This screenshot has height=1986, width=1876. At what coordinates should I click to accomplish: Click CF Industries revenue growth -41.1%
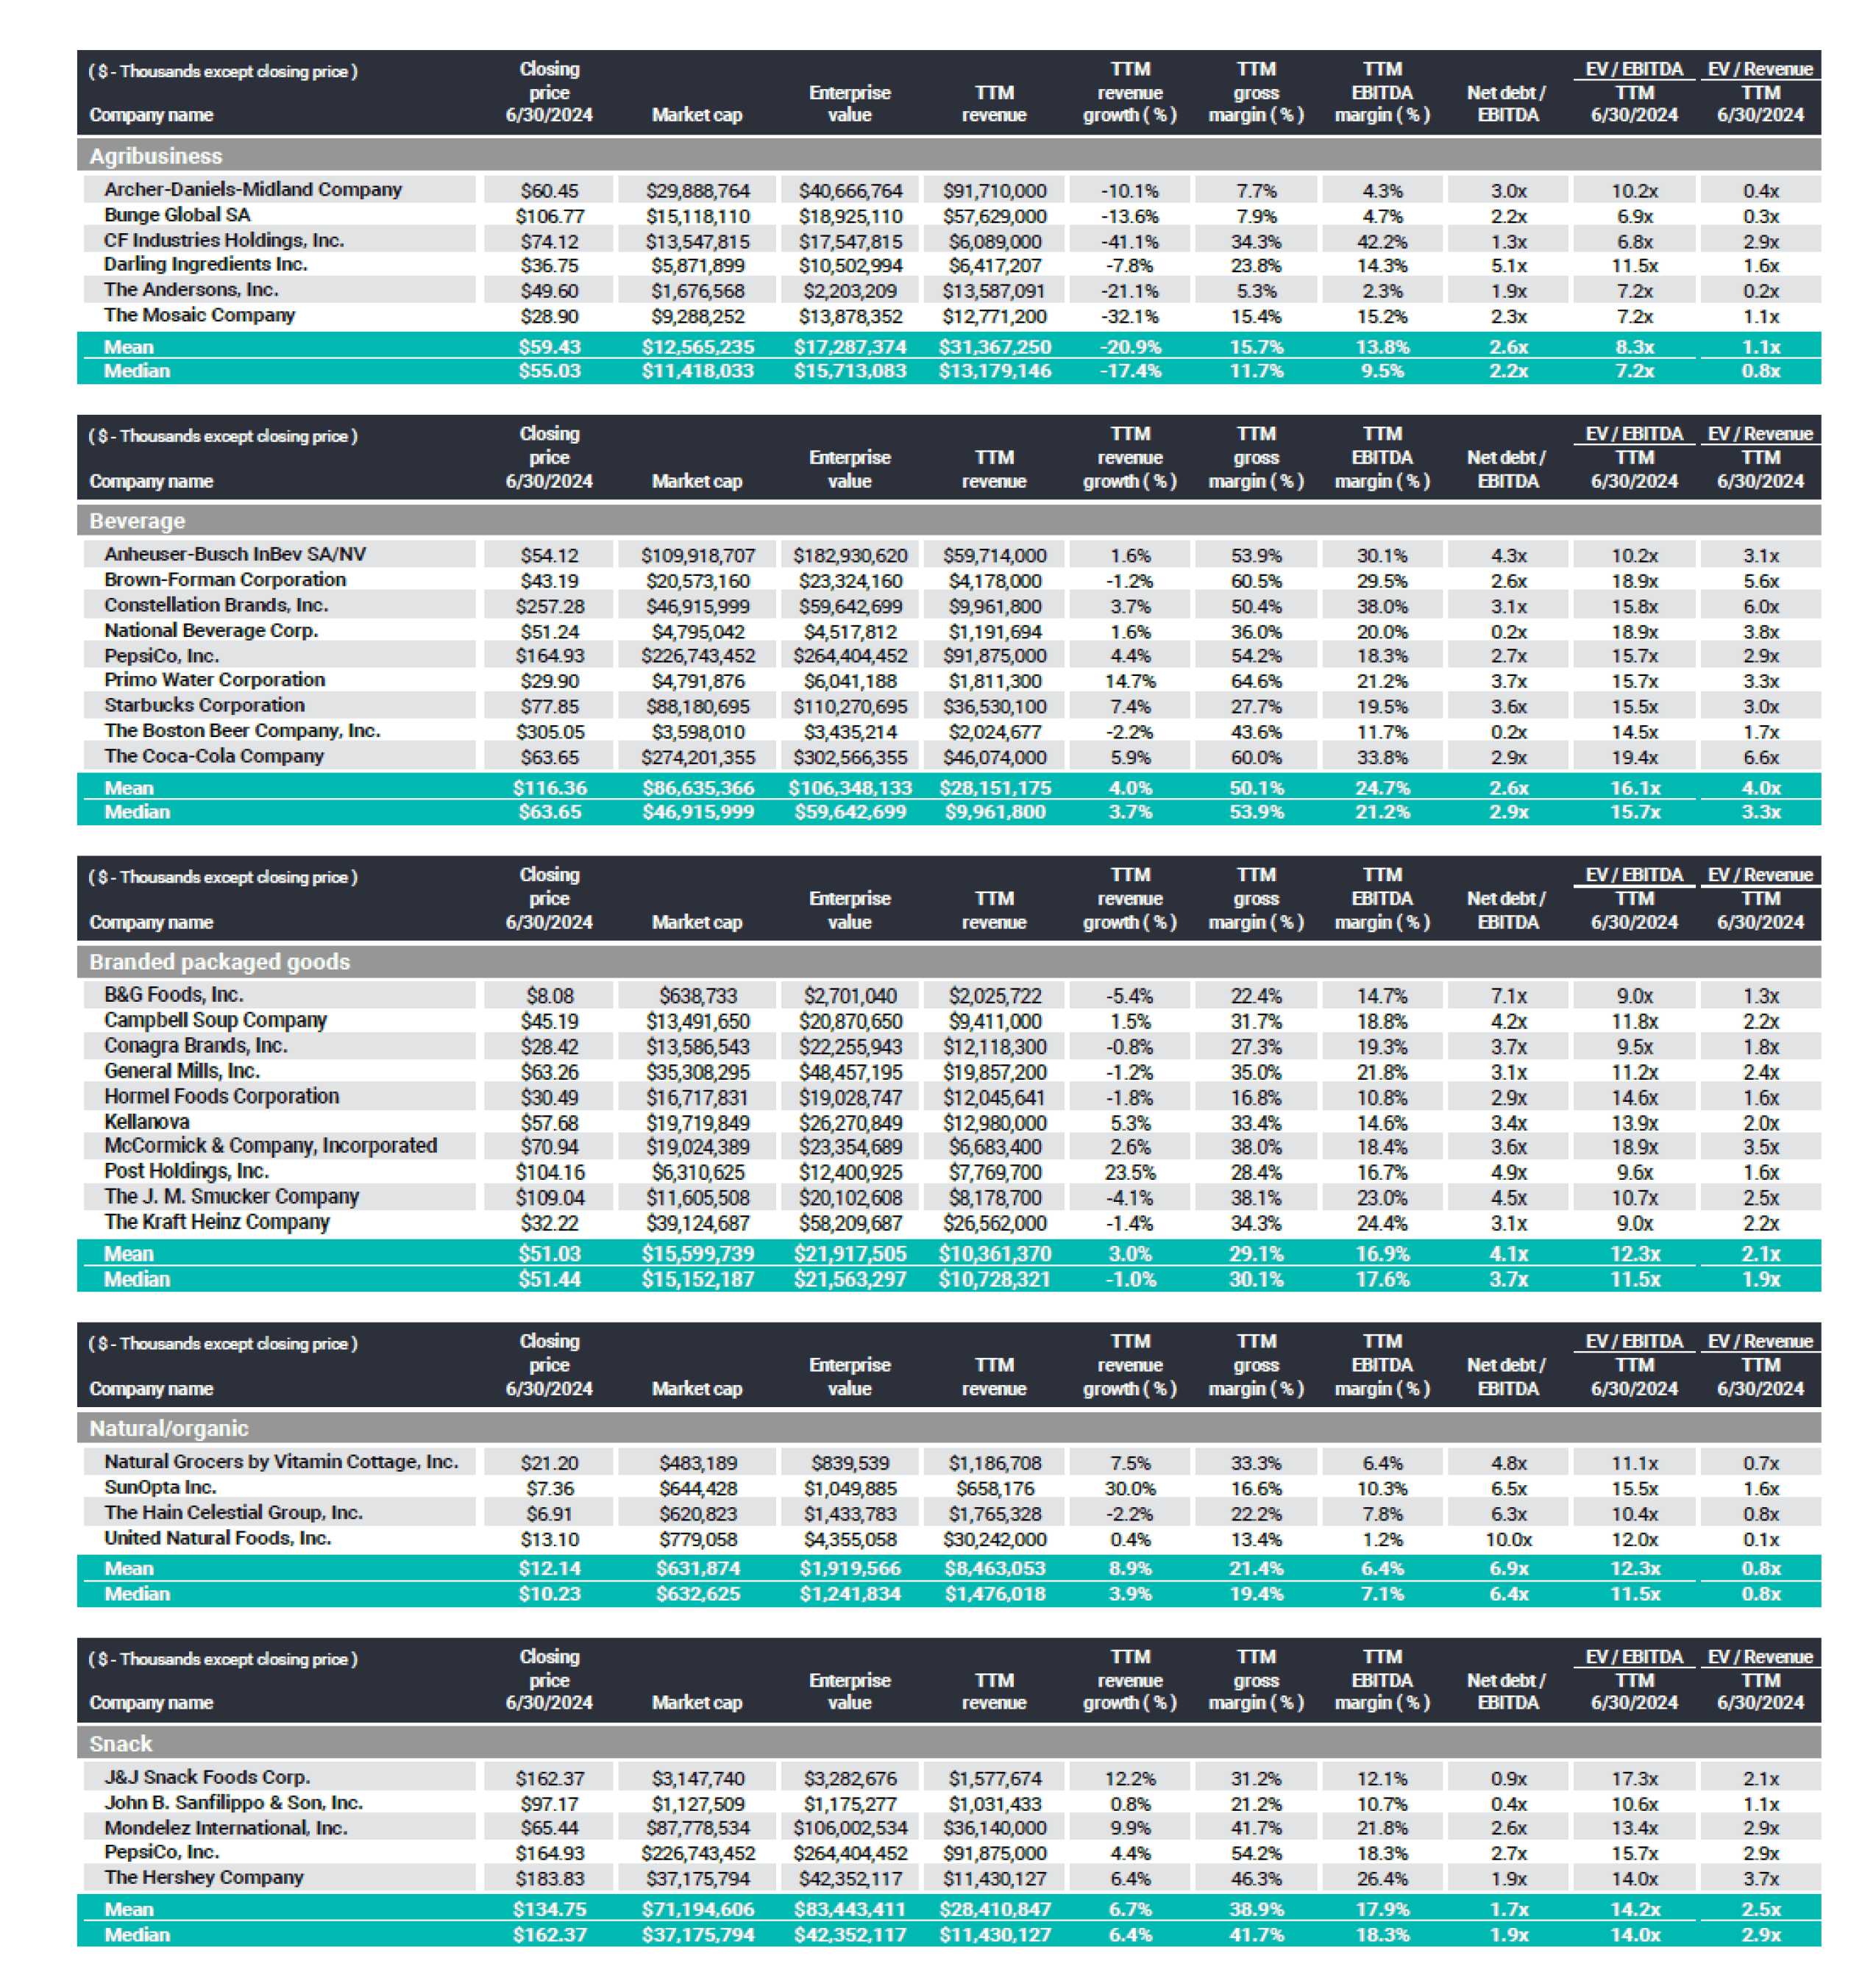1130,242
